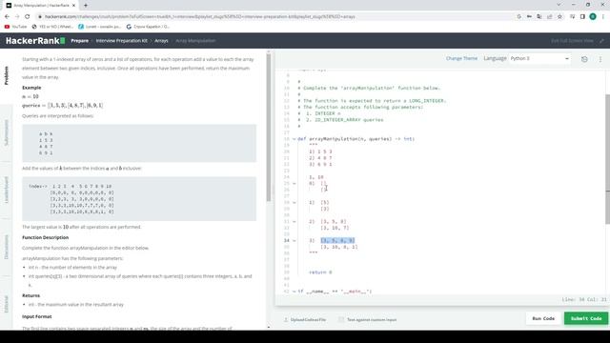This screenshot has height=343, width=610.
Task: Toggle the browser side panel icon
Action: 582,17
